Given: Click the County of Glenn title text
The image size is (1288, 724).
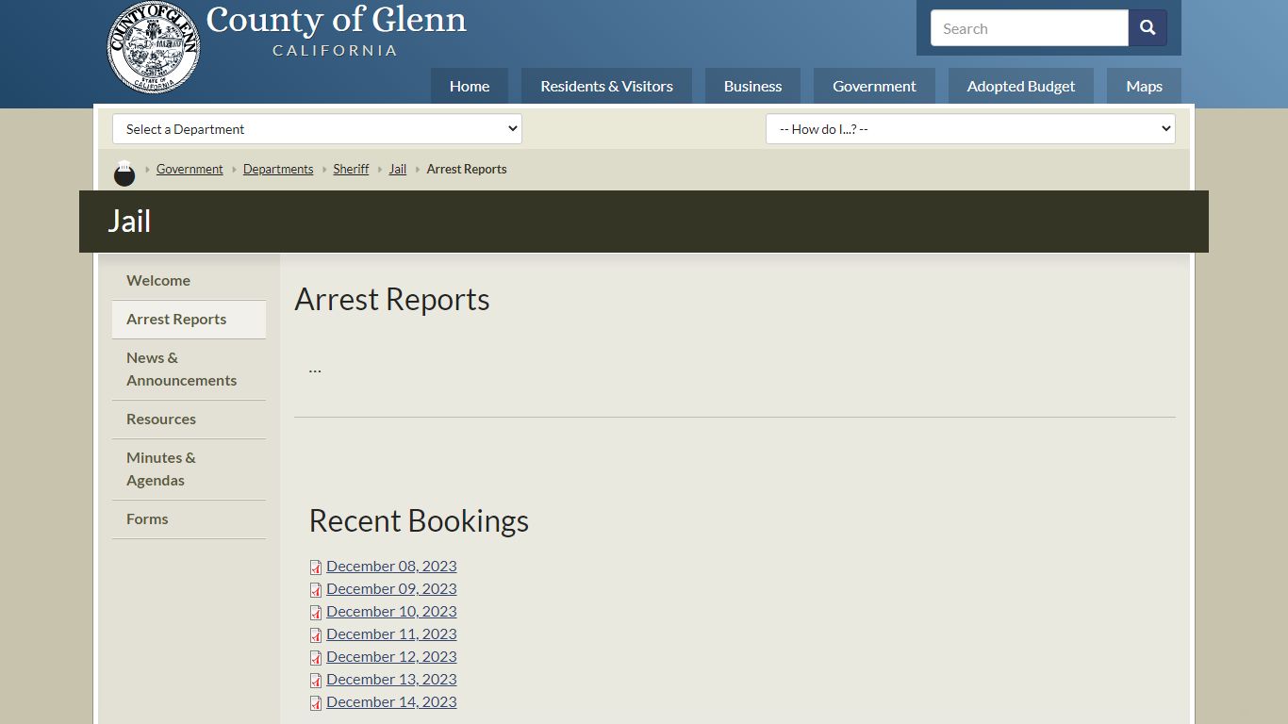Looking at the screenshot, I should (336, 20).
